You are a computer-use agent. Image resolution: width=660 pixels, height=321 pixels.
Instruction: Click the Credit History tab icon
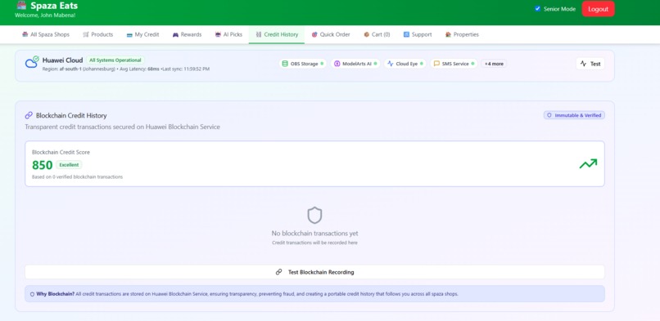pos(259,34)
